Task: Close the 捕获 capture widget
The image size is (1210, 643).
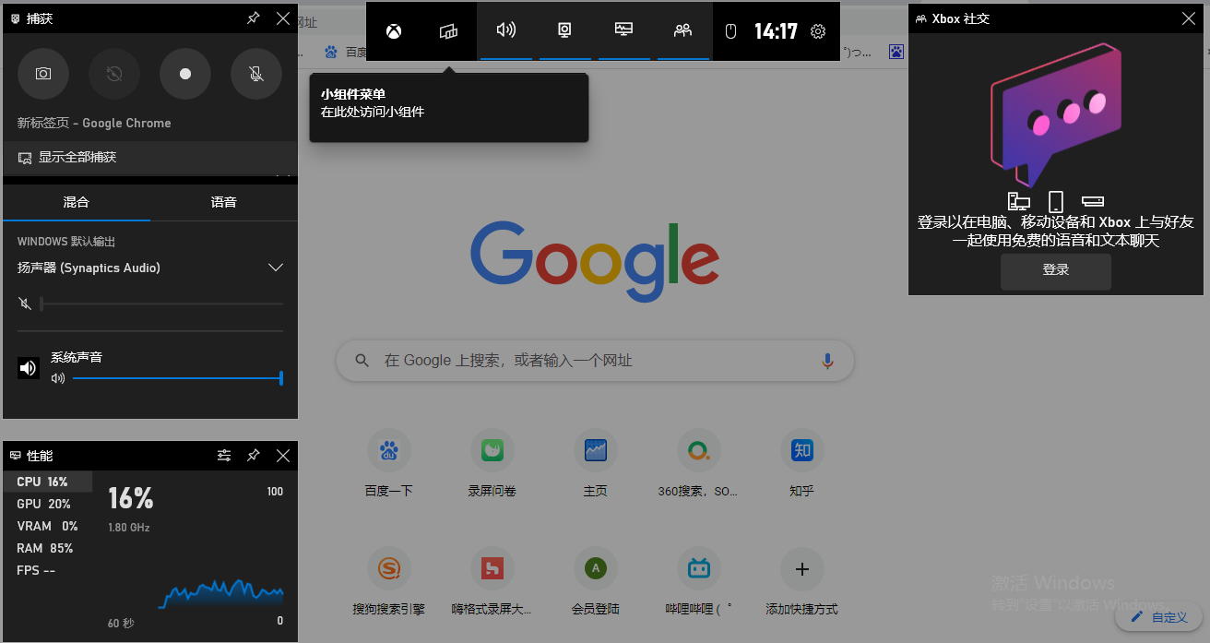Action: (x=283, y=18)
